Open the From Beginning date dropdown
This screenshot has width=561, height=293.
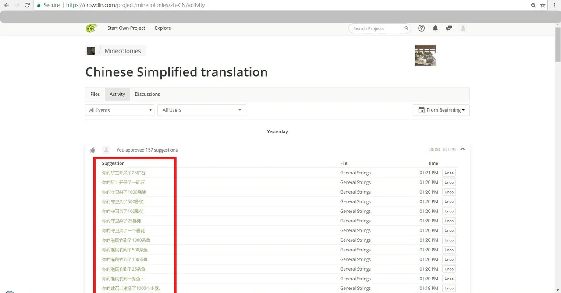441,110
